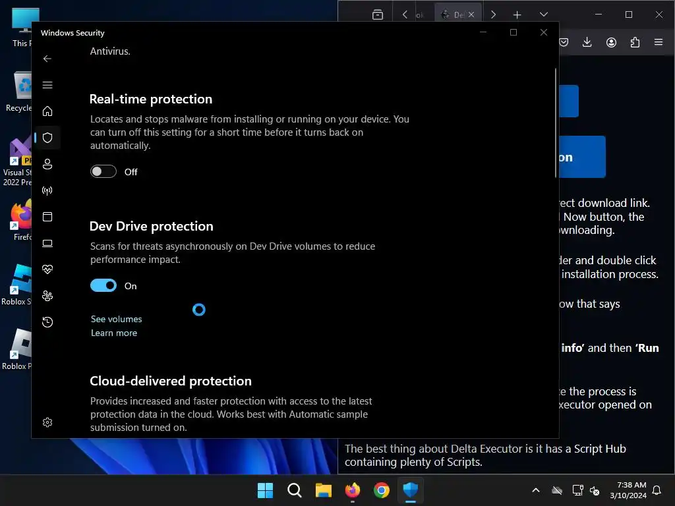The image size is (675, 506).
Task: Switch to Firefox on the taskbar
Action: click(353, 490)
